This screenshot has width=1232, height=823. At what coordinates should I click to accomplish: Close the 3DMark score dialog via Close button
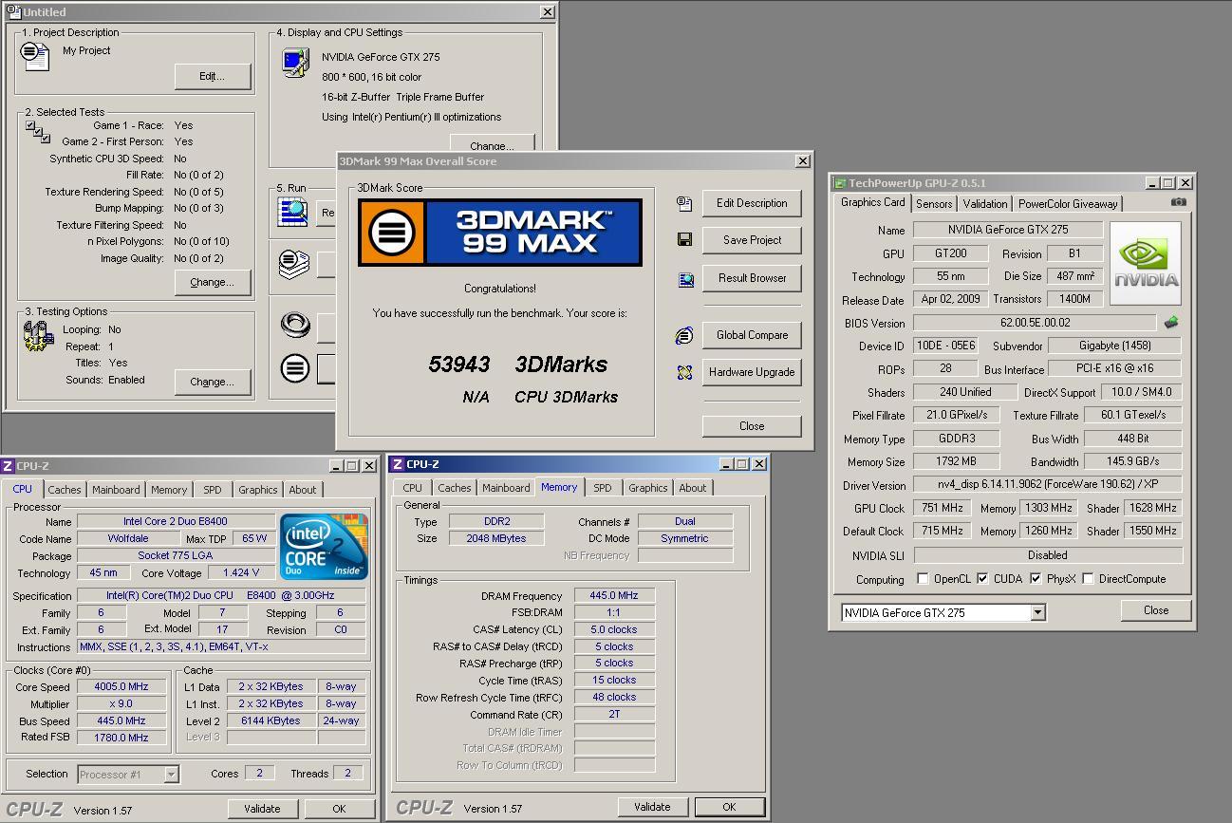tap(752, 426)
